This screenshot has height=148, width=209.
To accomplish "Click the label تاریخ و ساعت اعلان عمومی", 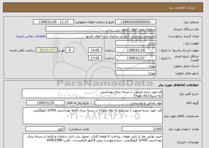I will click(95, 22).
